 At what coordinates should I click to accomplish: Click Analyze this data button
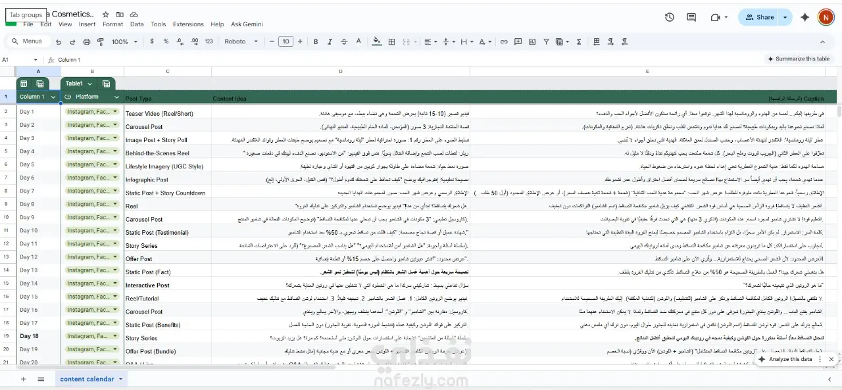(785, 359)
